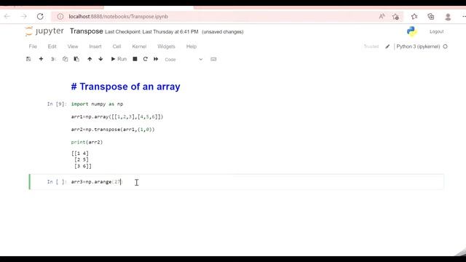This screenshot has height=262, width=466.
Task: Open the browser profile avatar
Action: coord(448,17)
